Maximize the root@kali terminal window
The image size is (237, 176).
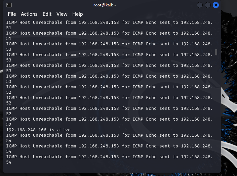208,5
